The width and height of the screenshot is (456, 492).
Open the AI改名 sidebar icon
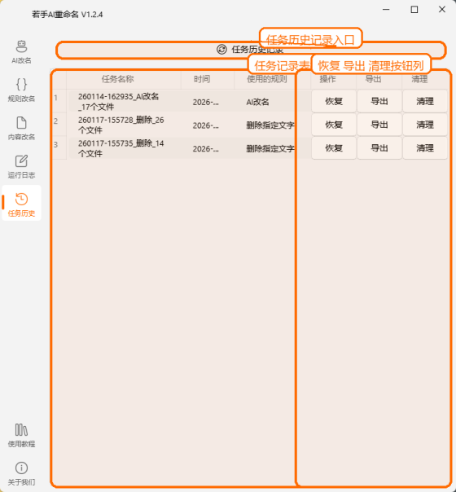click(21, 46)
